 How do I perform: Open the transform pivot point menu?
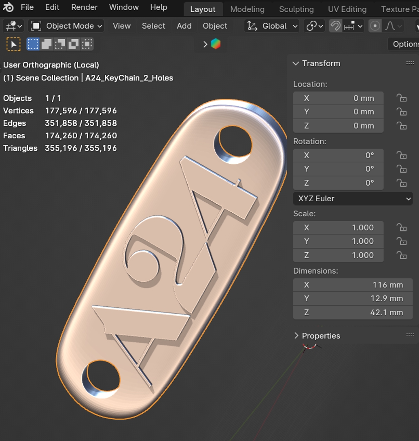(315, 26)
